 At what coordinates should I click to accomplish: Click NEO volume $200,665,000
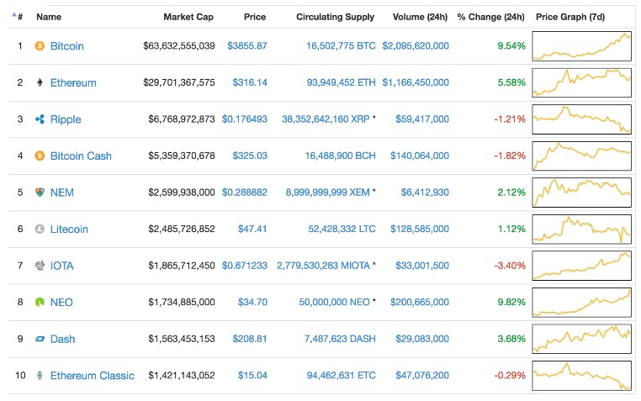pyautogui.click(x=420, y=302)
